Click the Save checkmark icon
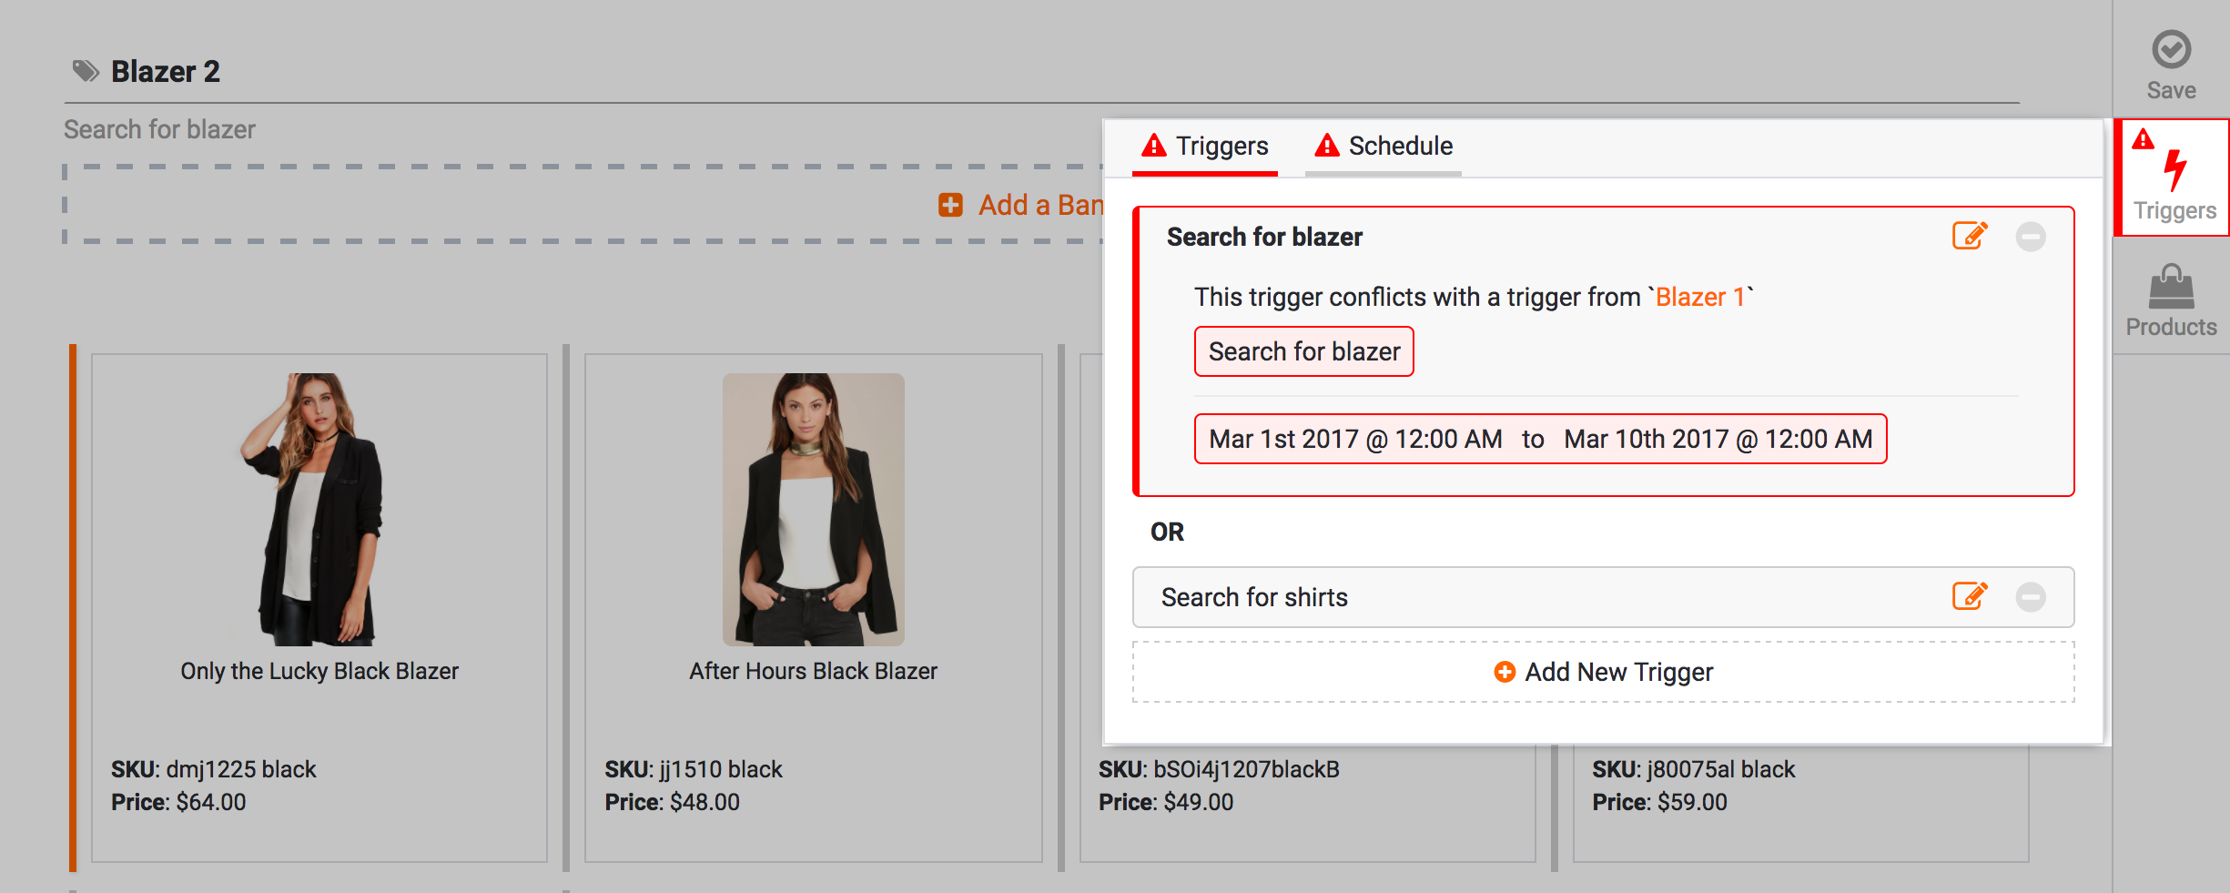The image size is (2230, 893). [x=2171, y=50]
